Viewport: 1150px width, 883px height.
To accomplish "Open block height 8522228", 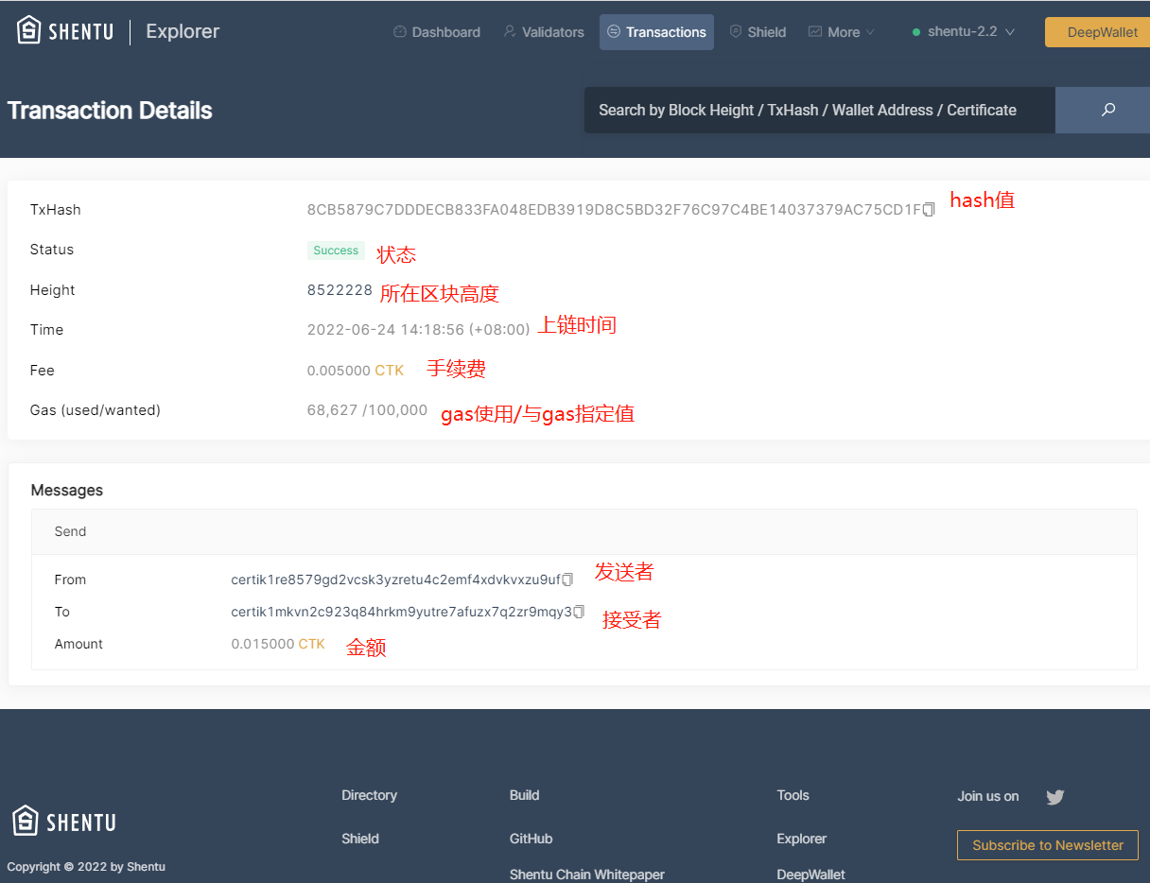I will point(340,290).
